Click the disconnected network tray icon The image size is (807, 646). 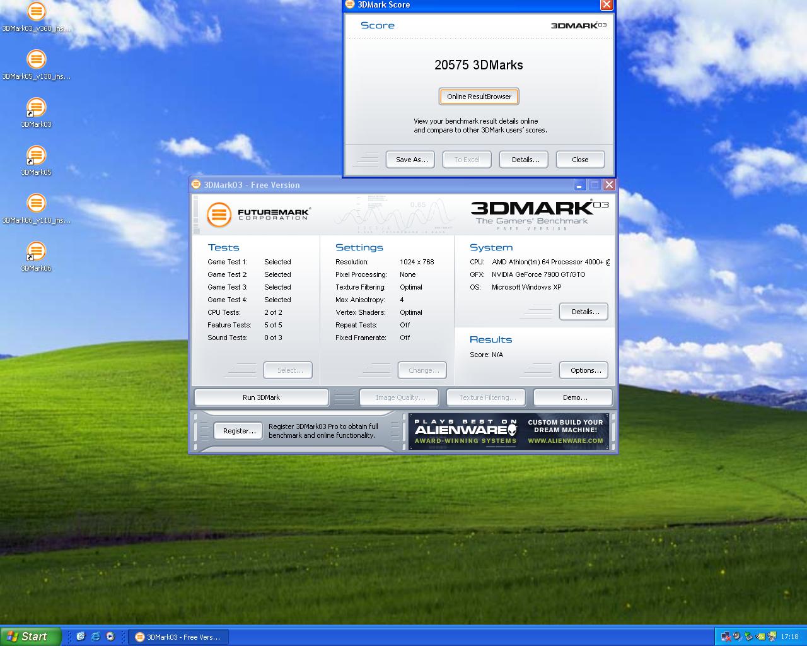[726, 637]
